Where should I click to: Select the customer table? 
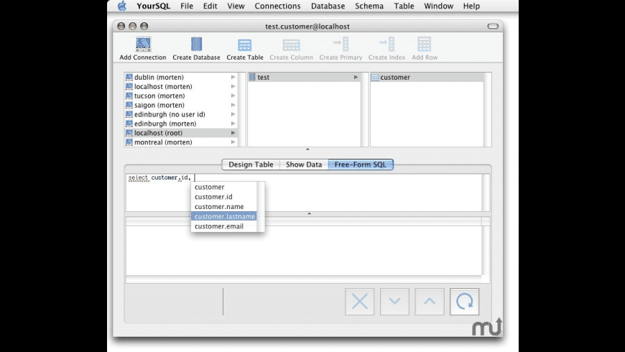click(x=427, y=78)
